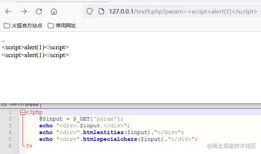Collapse the PHP code block fold marker
Image resolution: width=261 pixels, height=154 pixels.
pyautogui.click(x=23, y=112)
